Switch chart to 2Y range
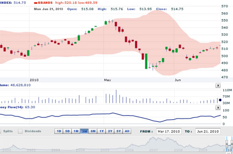This screenshot has width=233, height=154. click(x=110, y=131)
